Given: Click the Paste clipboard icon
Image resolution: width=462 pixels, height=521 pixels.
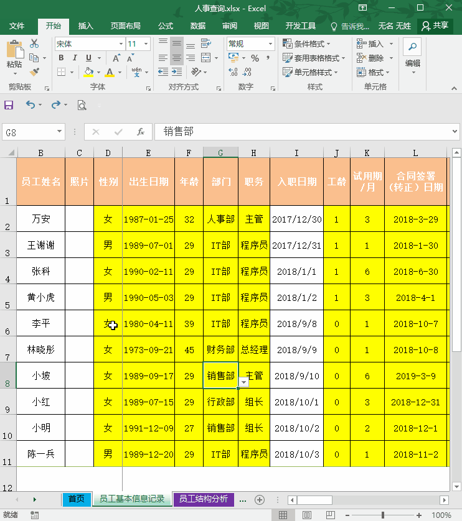Looking at the screenshot, I should [15, 50].
